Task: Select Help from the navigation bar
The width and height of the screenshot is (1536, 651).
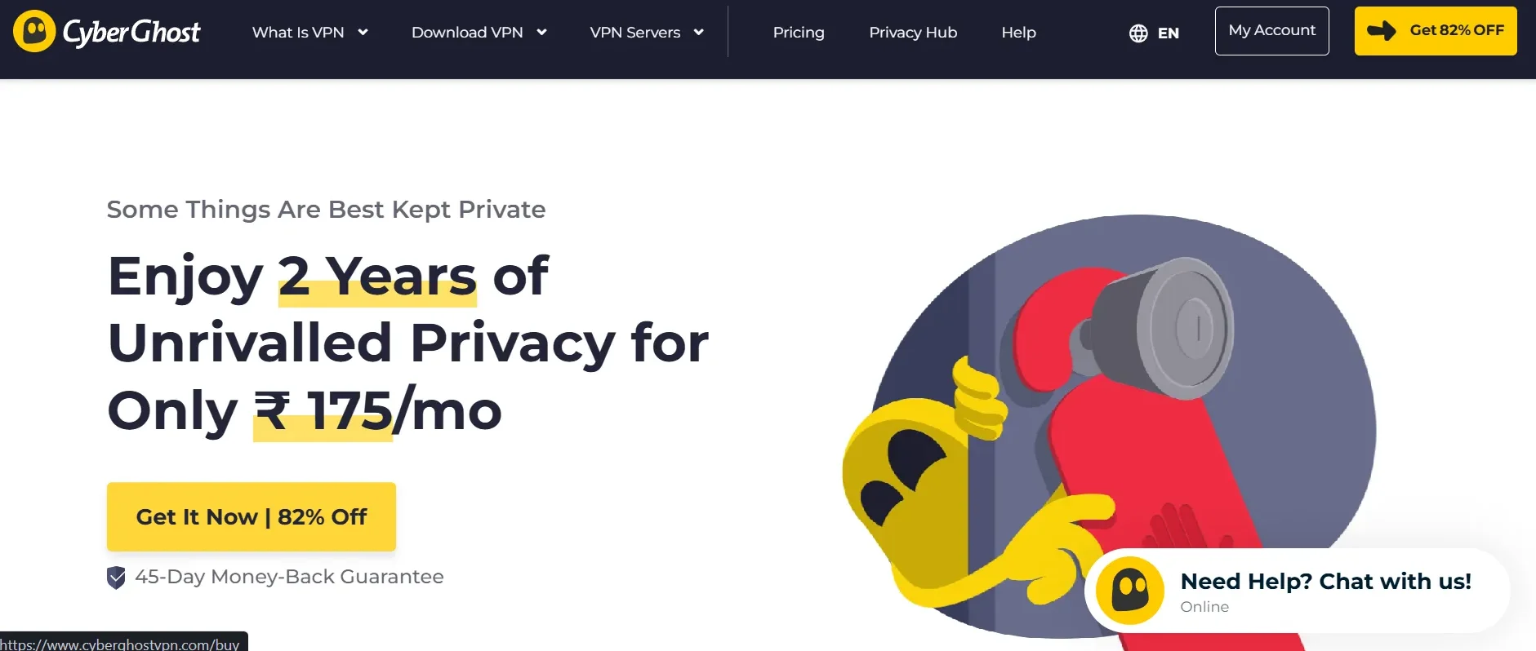Action: 1018,32
